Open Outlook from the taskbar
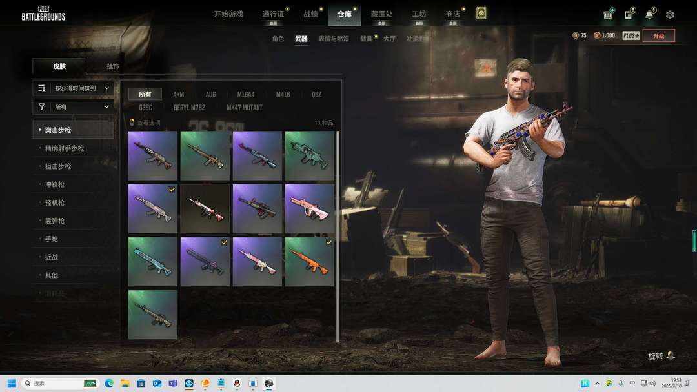 [157, 383]
